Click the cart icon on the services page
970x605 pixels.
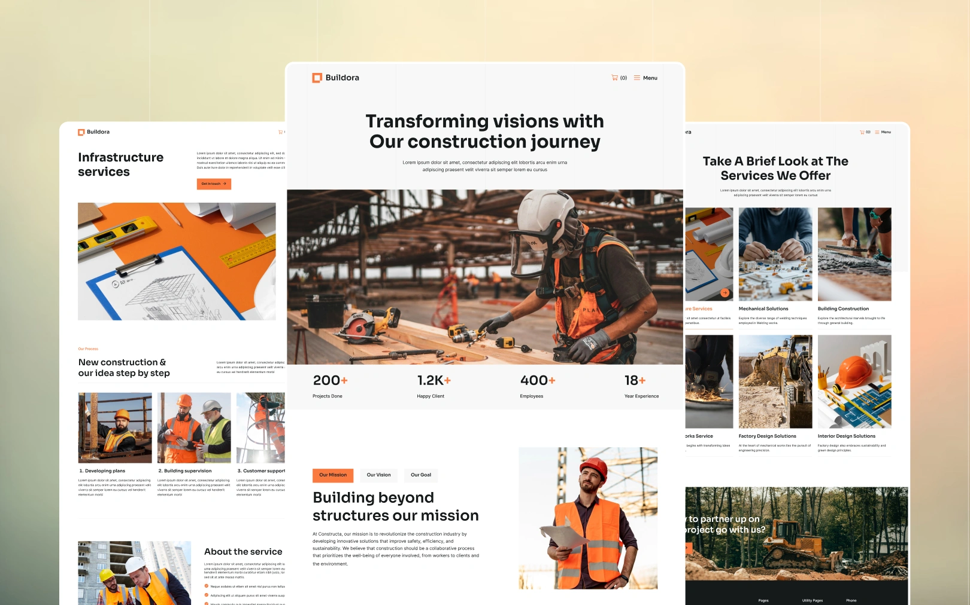point(865,132)
